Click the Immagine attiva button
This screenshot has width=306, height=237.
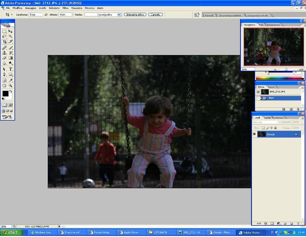135,15
